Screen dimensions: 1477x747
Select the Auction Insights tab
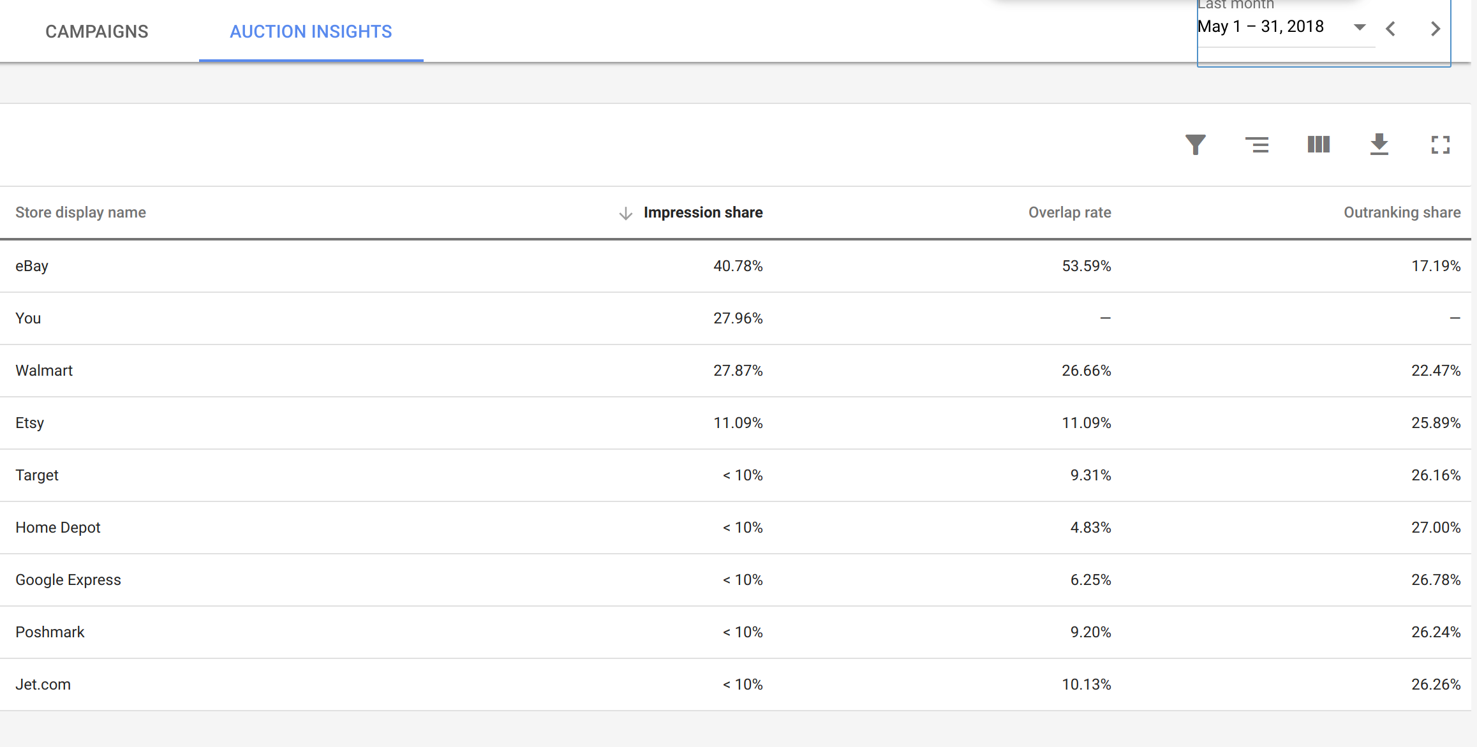coord(311,31)
